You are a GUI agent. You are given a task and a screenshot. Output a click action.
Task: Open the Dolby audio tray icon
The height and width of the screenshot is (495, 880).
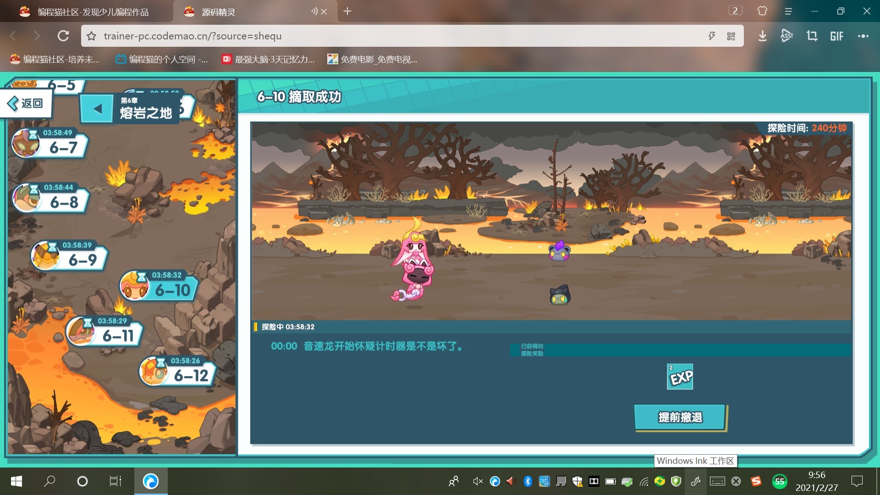pos(594,481)
